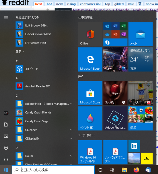The width and height of the screenshot is (158, 174).
Task: Open the landscape photo tile beside mouse tile
Action: [x=134, y=159]
